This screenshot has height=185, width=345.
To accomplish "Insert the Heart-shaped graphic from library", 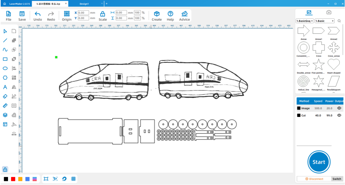I will click(334, 64).
